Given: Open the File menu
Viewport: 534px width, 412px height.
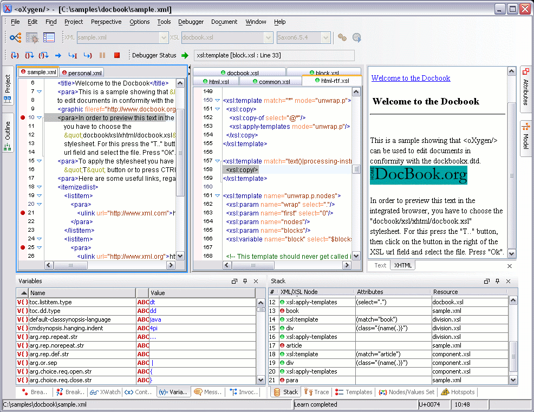Looking at the screenshot, I should 15,22.
